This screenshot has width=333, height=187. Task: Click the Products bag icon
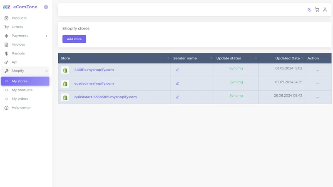[x=6, y=18]
